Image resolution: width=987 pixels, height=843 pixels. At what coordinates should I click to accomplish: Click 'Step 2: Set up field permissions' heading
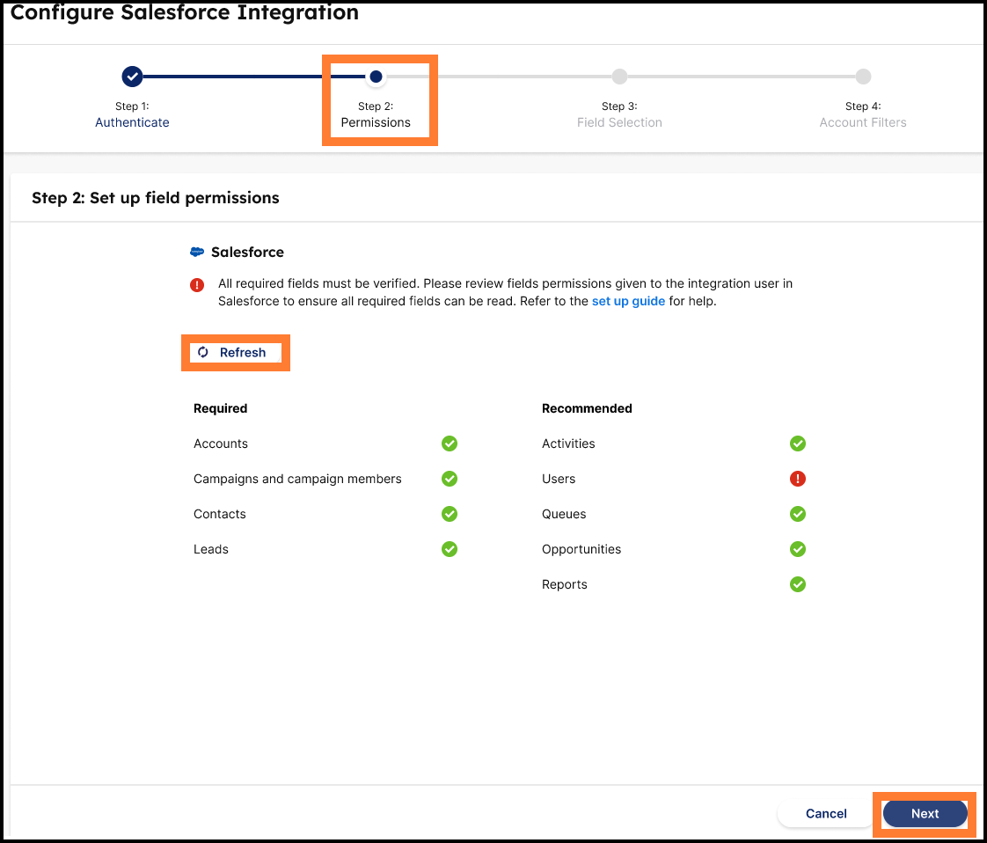pos(156,198)
